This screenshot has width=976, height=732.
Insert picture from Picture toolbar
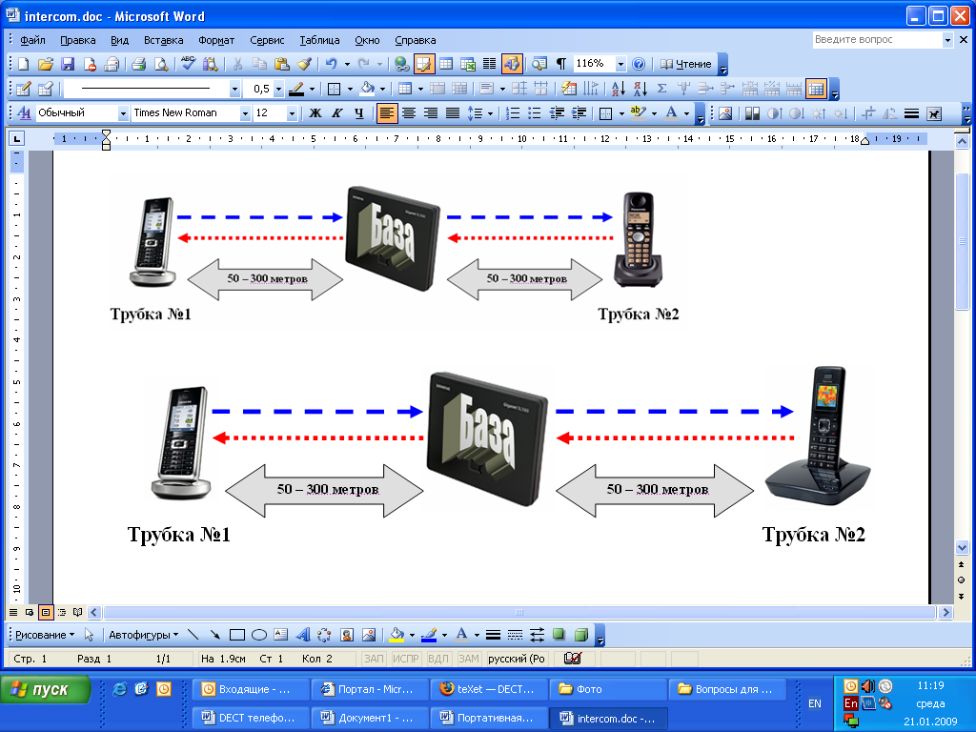[725, 113]
